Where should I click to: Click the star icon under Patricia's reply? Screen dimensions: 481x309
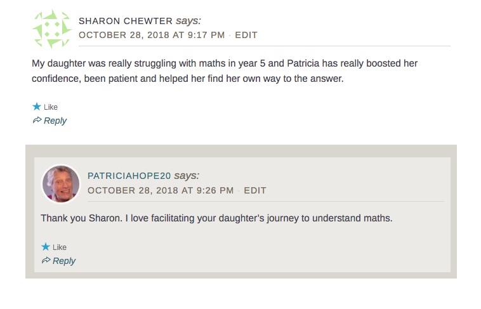point(46,247)
